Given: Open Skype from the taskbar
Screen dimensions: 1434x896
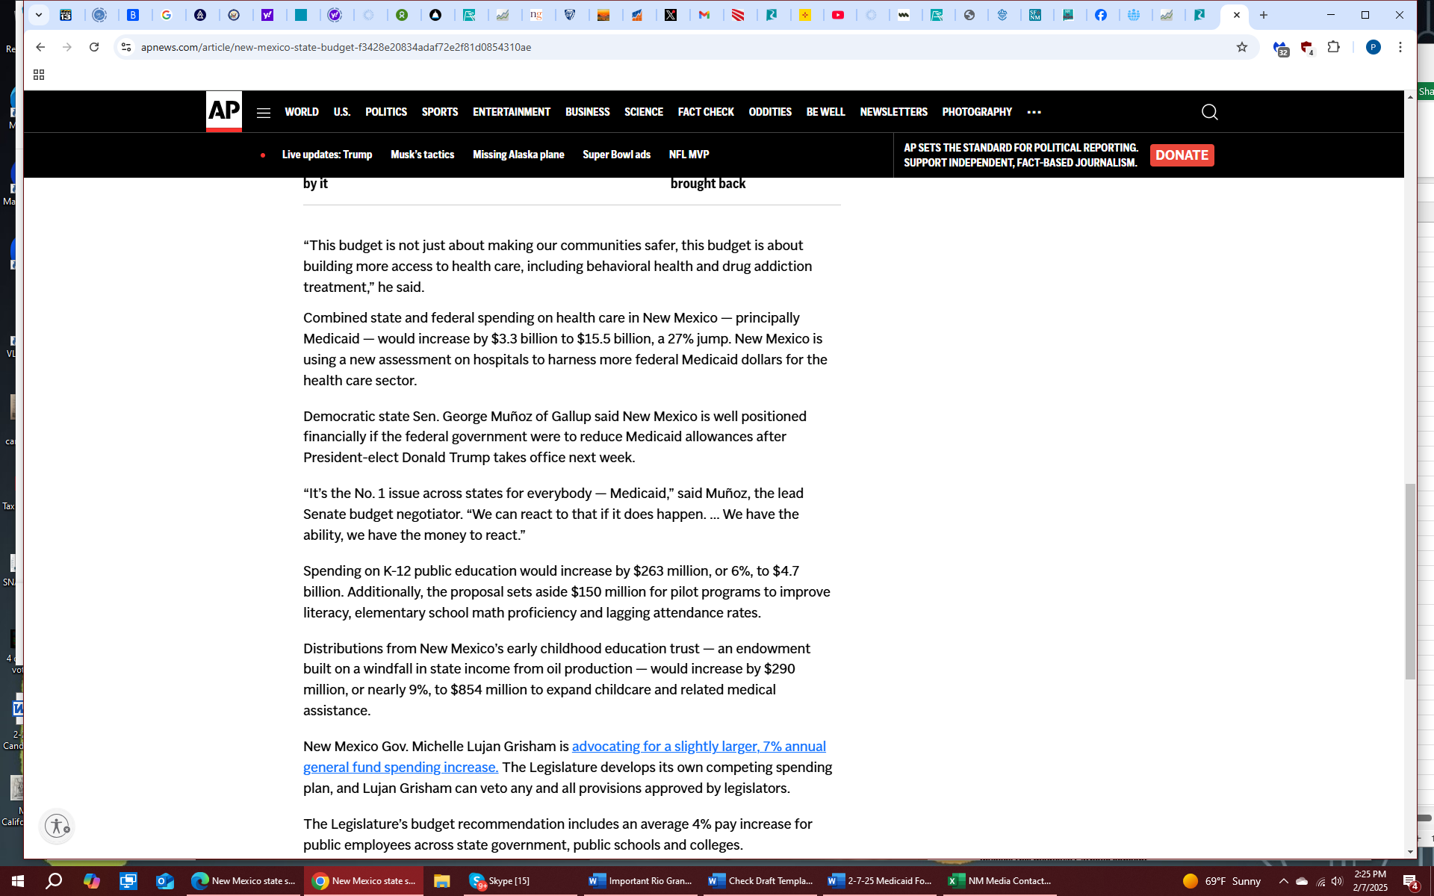Looking at the screenshot, I should 500,881.
